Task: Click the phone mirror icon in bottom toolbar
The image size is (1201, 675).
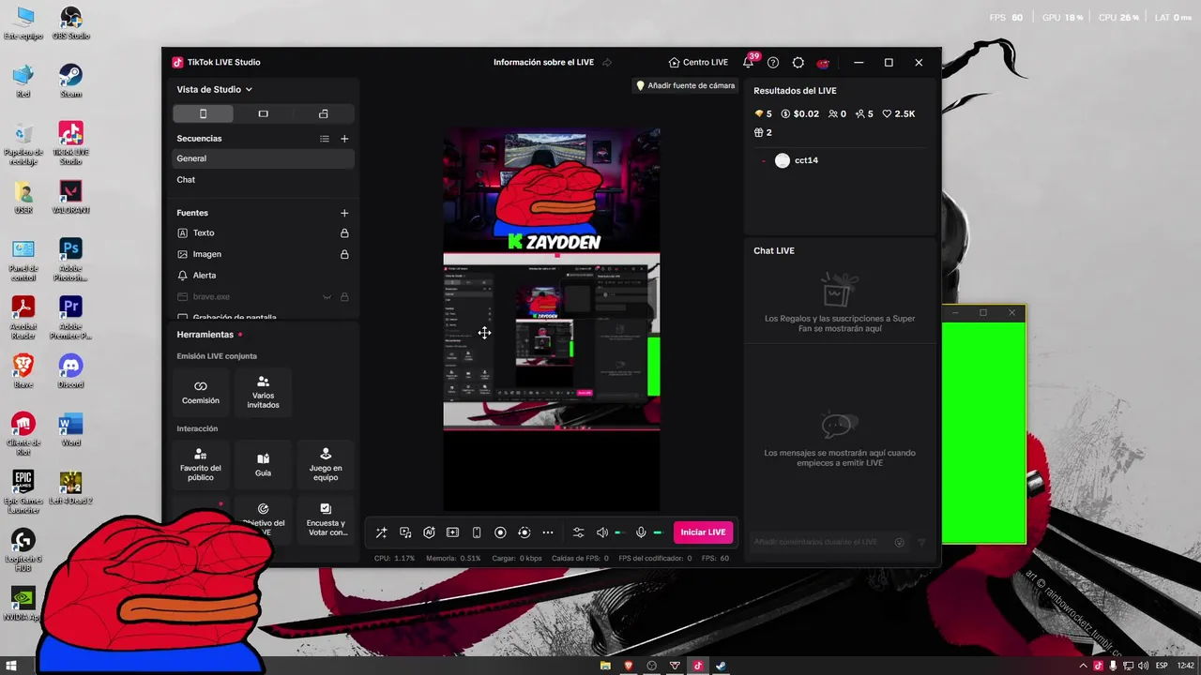Action: (477, 532)
